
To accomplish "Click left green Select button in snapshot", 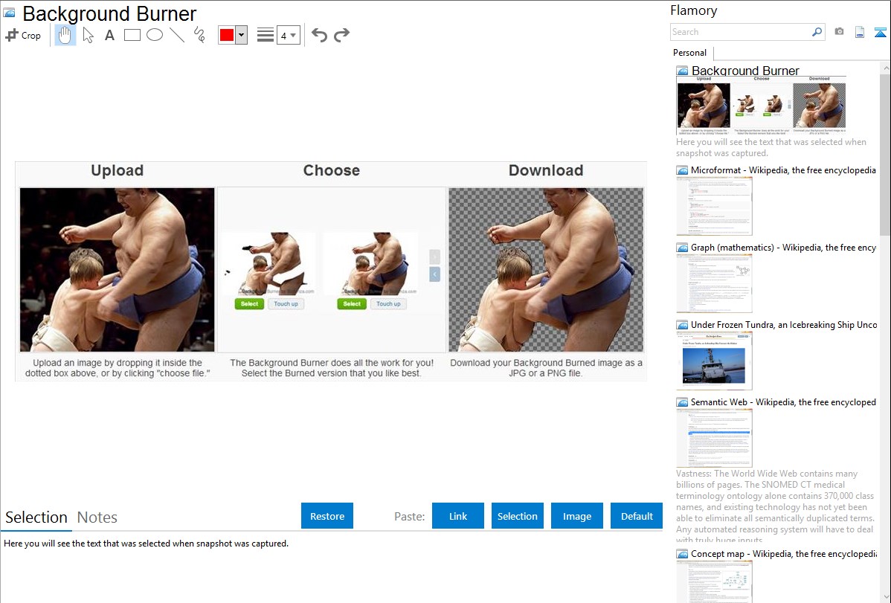I will [249, 303].
